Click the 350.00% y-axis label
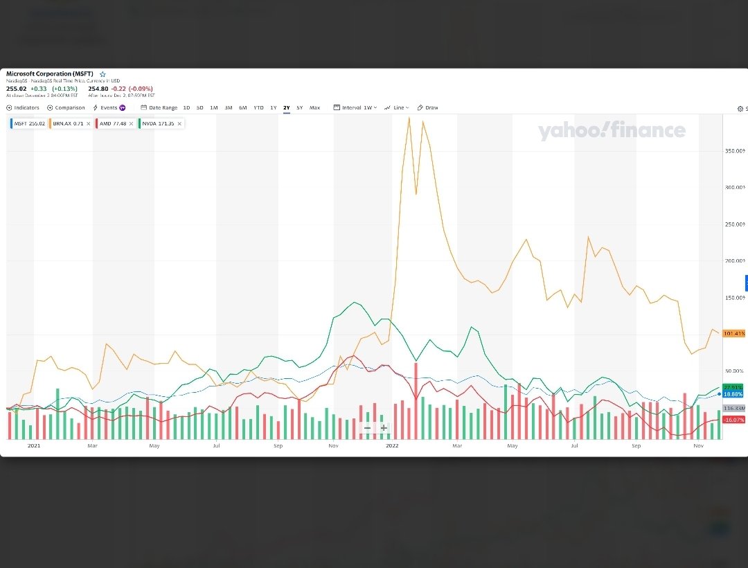Image resolution: width=748 pixels, height=568 pixels. pyautogui.click(x=735, y=151)
